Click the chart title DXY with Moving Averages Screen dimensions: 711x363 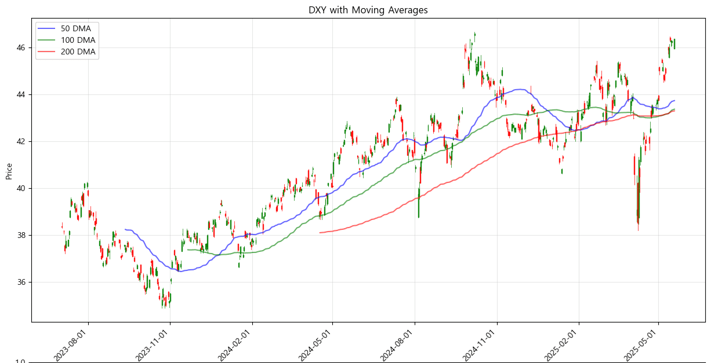[368, 10]
